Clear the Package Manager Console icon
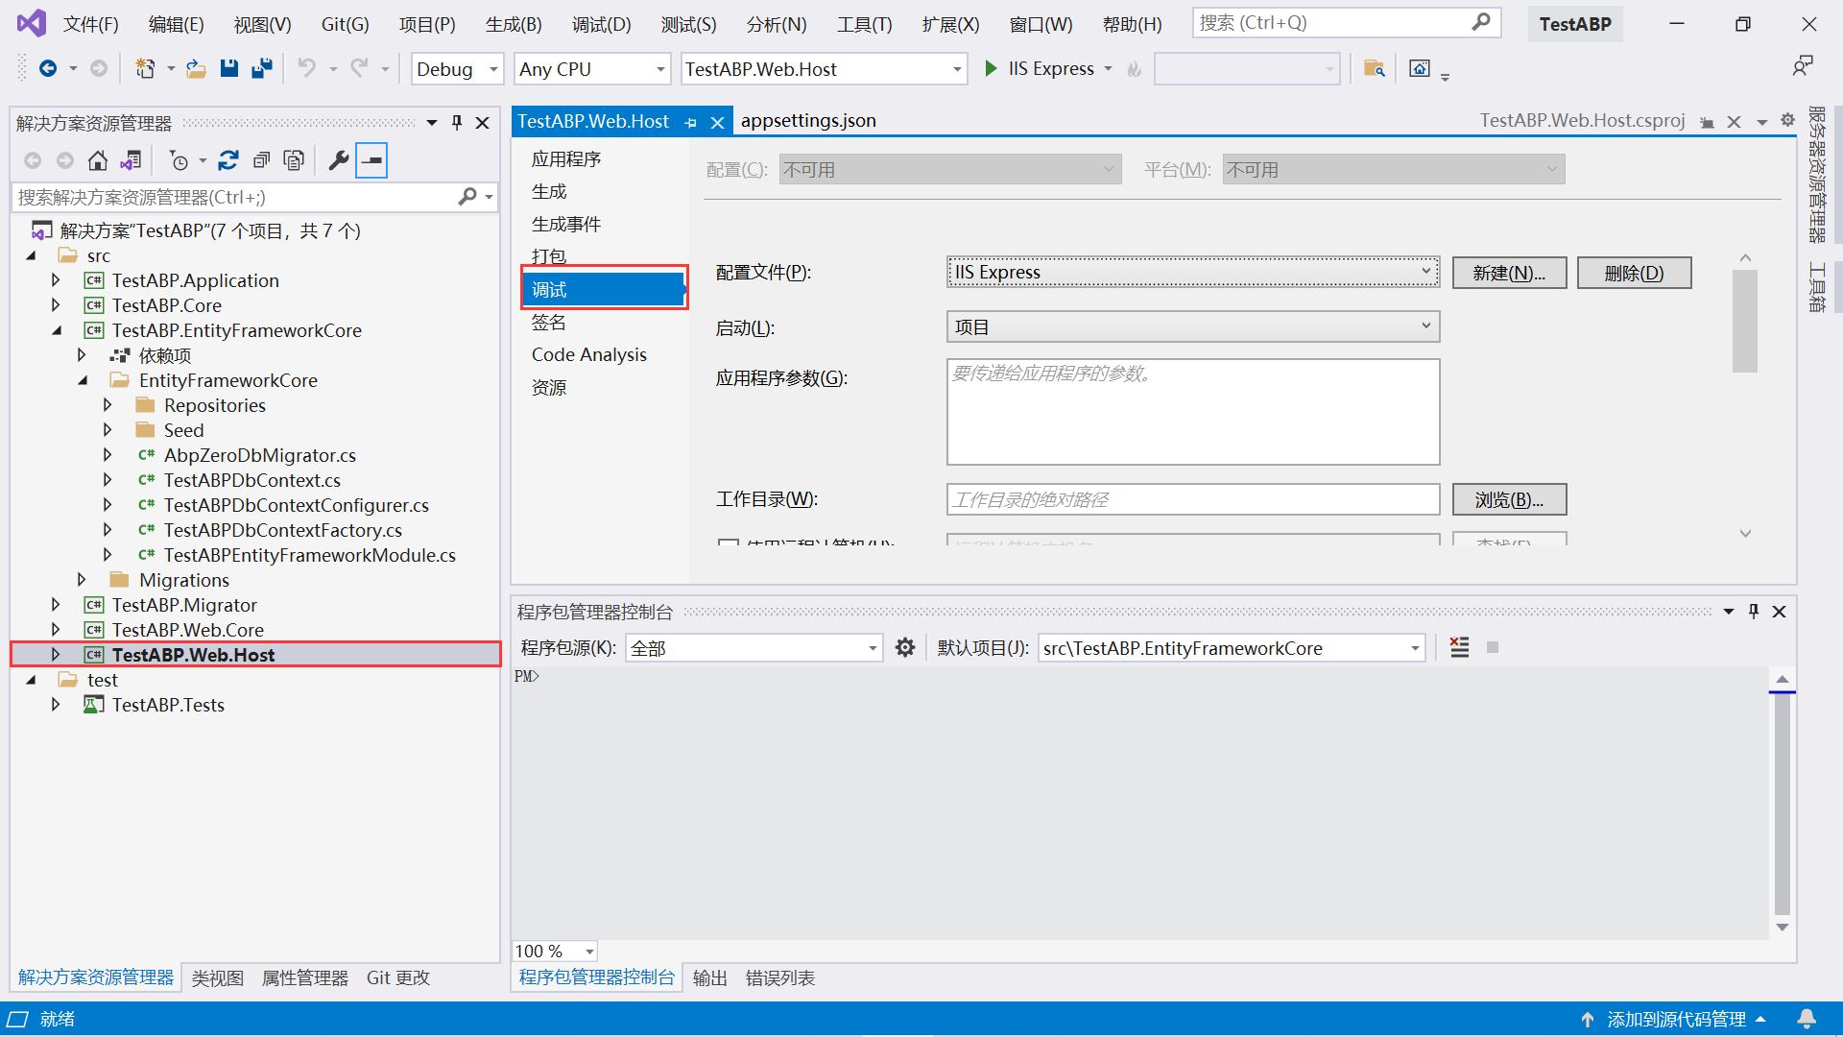 (x=1459, y=648)
